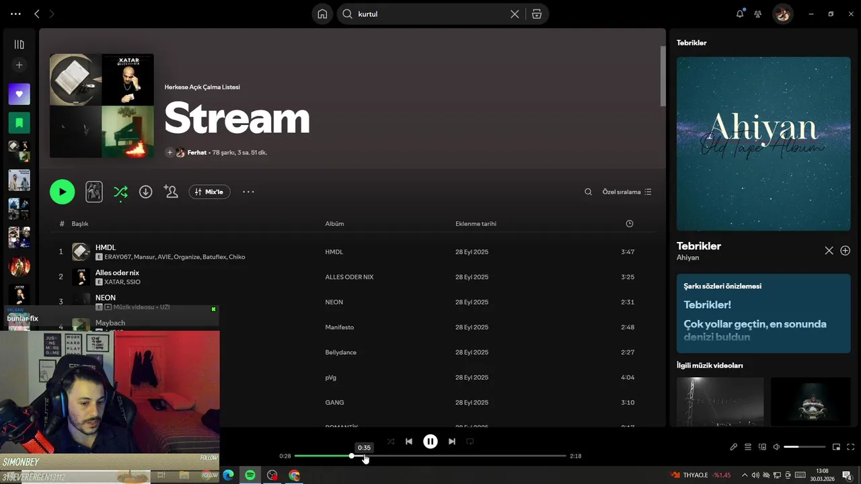Toggle repeat in the player bar
This screenshot has height=484, width=861.
pyautogui.click(x=470, y=442)
